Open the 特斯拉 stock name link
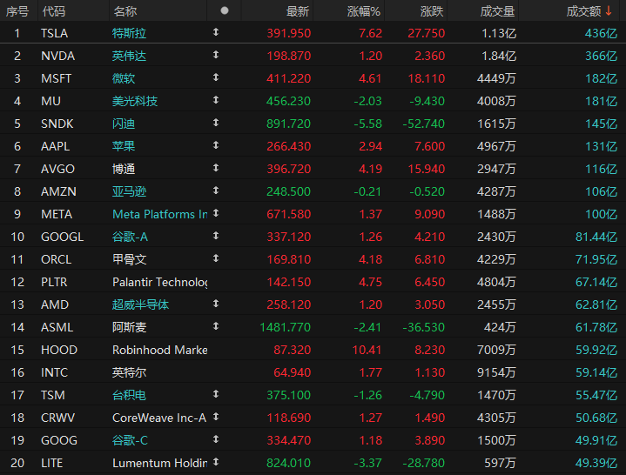Viewport: 626px width, 475px height. point(129,33)
